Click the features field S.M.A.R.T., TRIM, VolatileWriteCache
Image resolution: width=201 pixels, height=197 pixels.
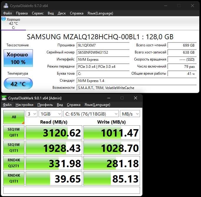137,88
